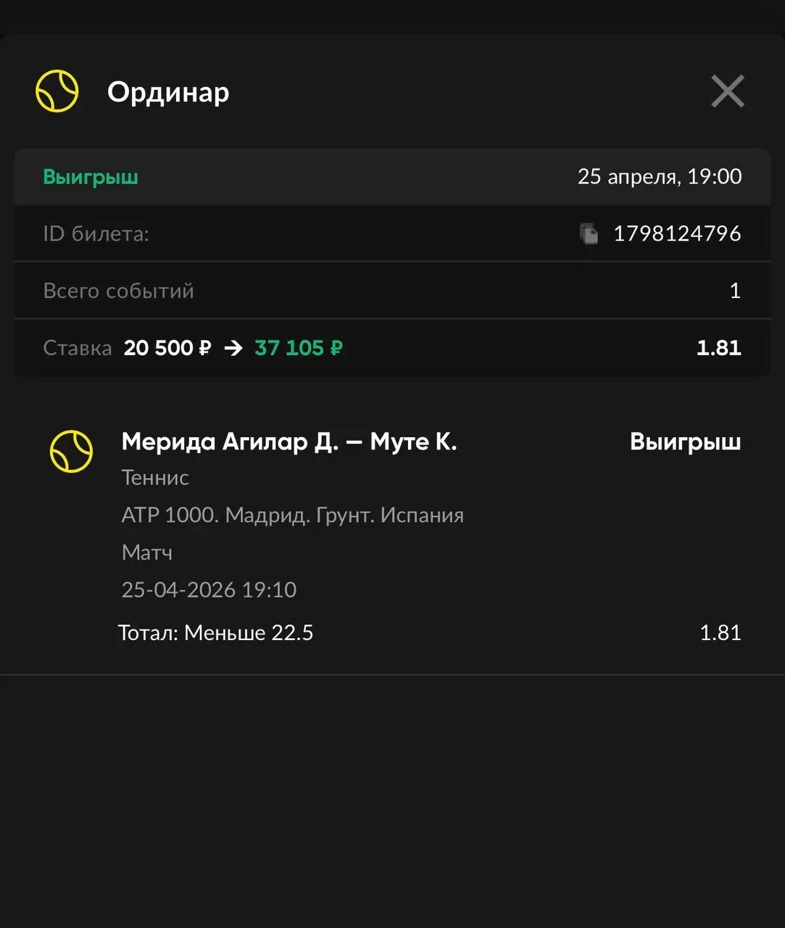Click the Тотал: Меньше 22.5 selection
Viewport: 785px width, 928px height.
[215, 633]
